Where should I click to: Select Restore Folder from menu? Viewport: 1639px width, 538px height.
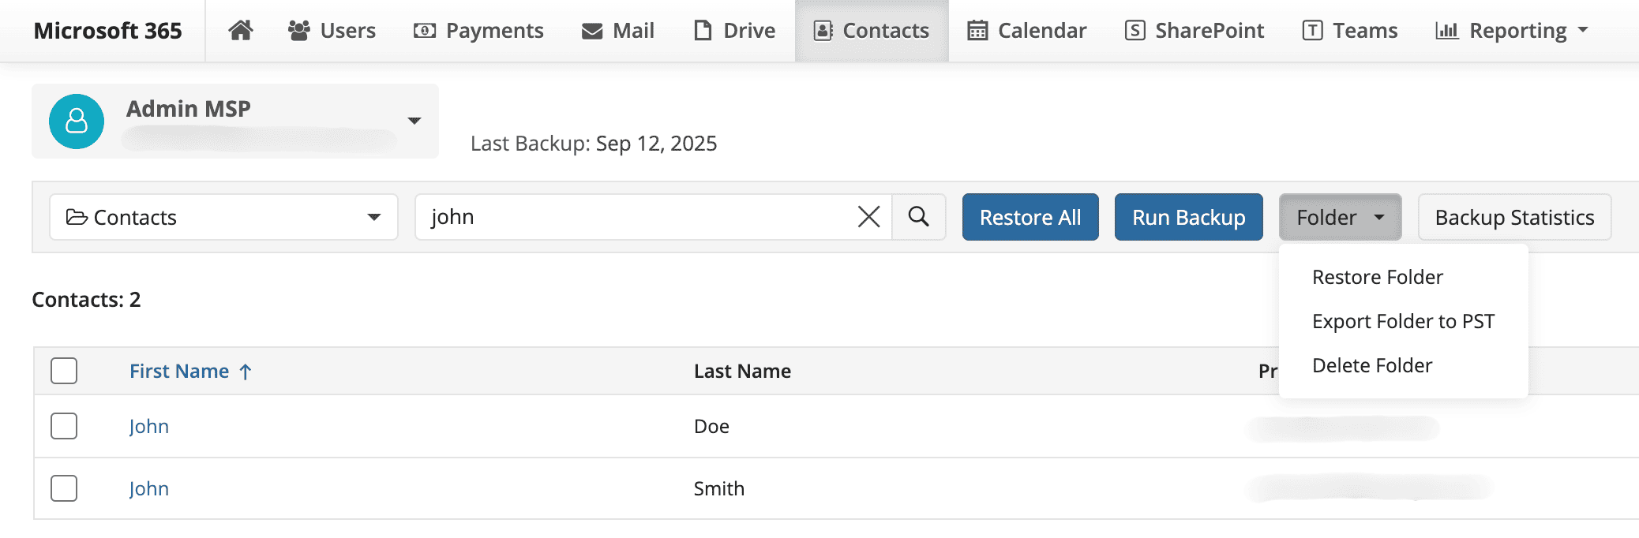pyautogui.click(x=1378, y=277)
